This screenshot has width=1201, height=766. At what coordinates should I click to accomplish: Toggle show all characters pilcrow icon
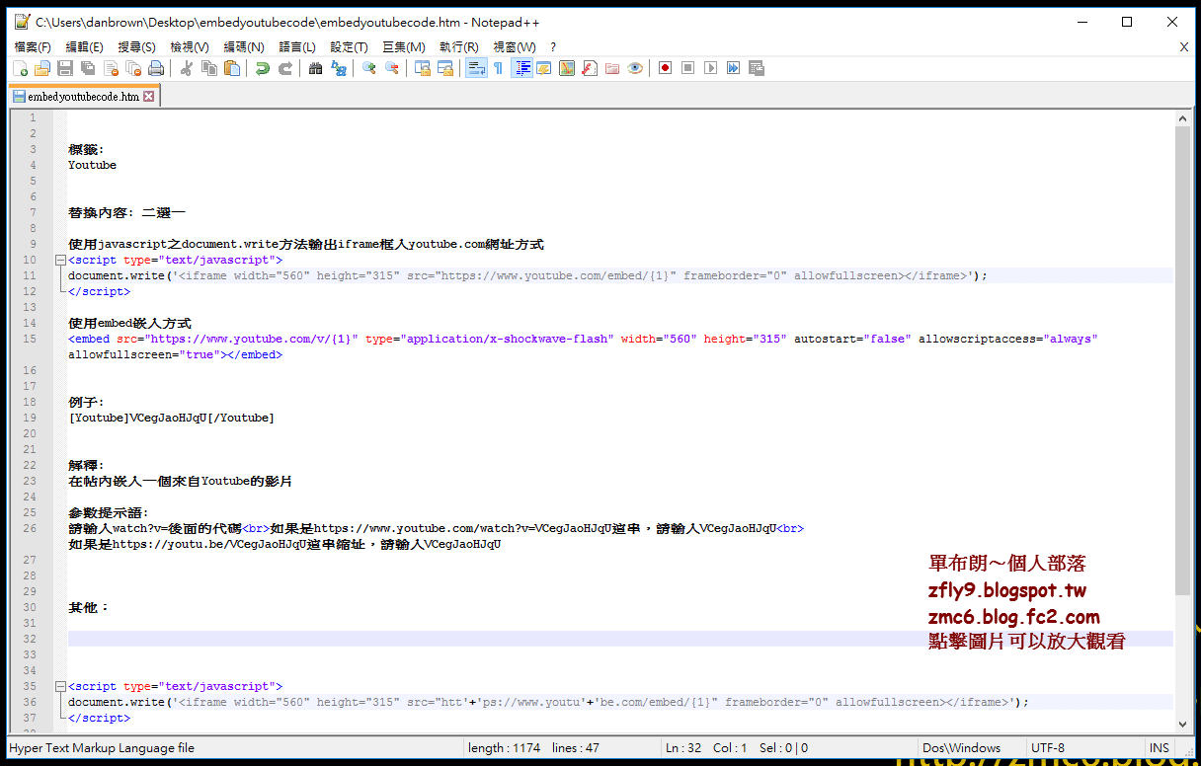(498, 68)
